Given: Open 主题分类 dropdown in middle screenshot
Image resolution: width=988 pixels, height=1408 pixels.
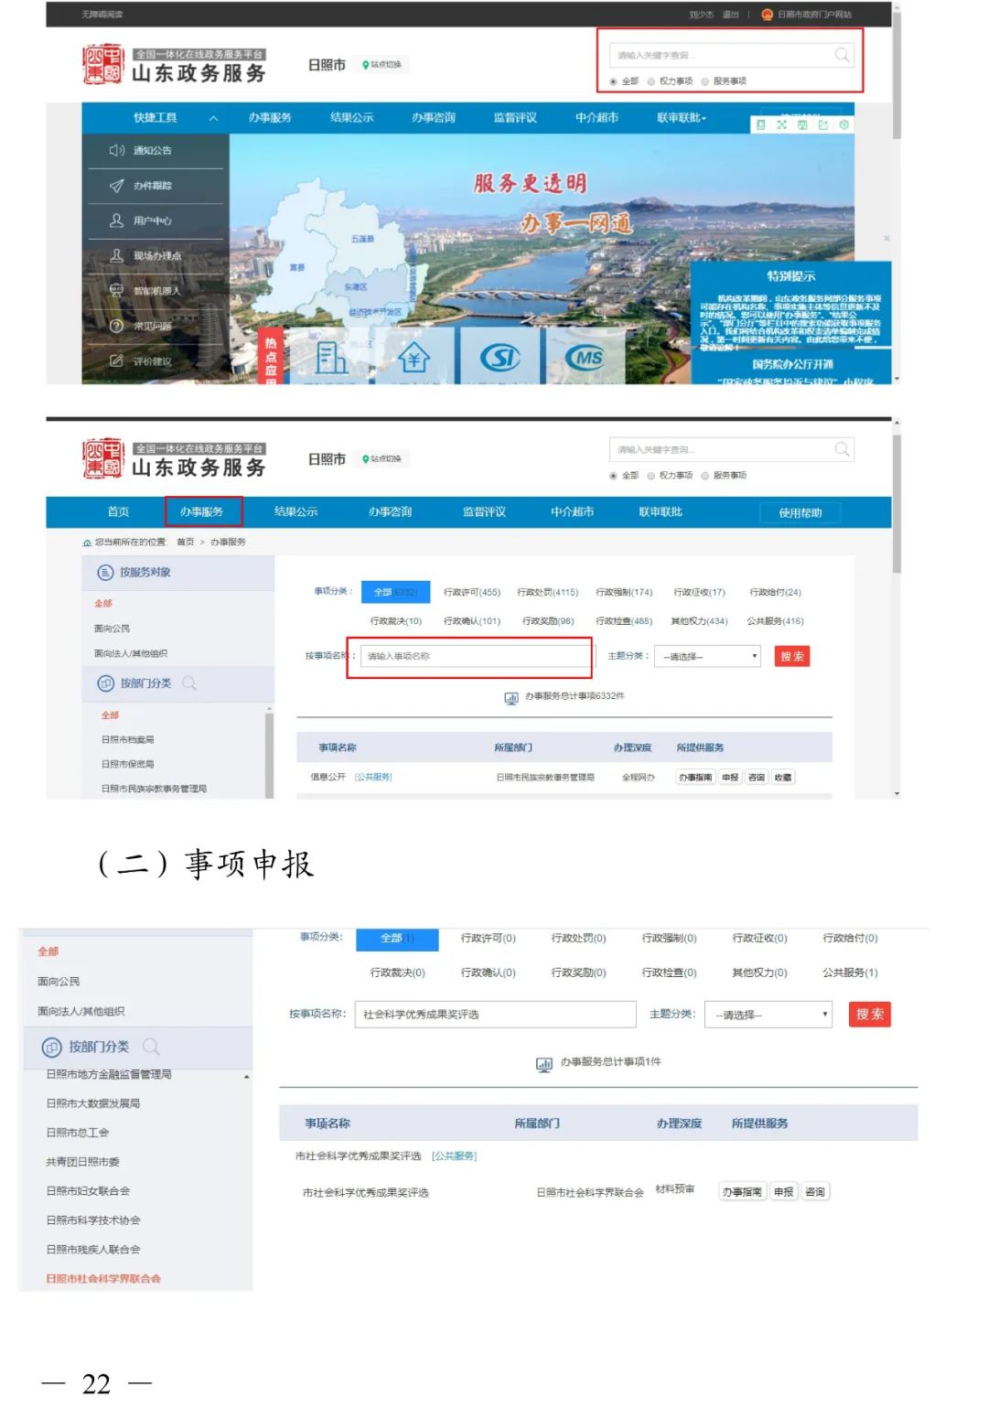Looking at the screenshot, I should pos(707,657).
